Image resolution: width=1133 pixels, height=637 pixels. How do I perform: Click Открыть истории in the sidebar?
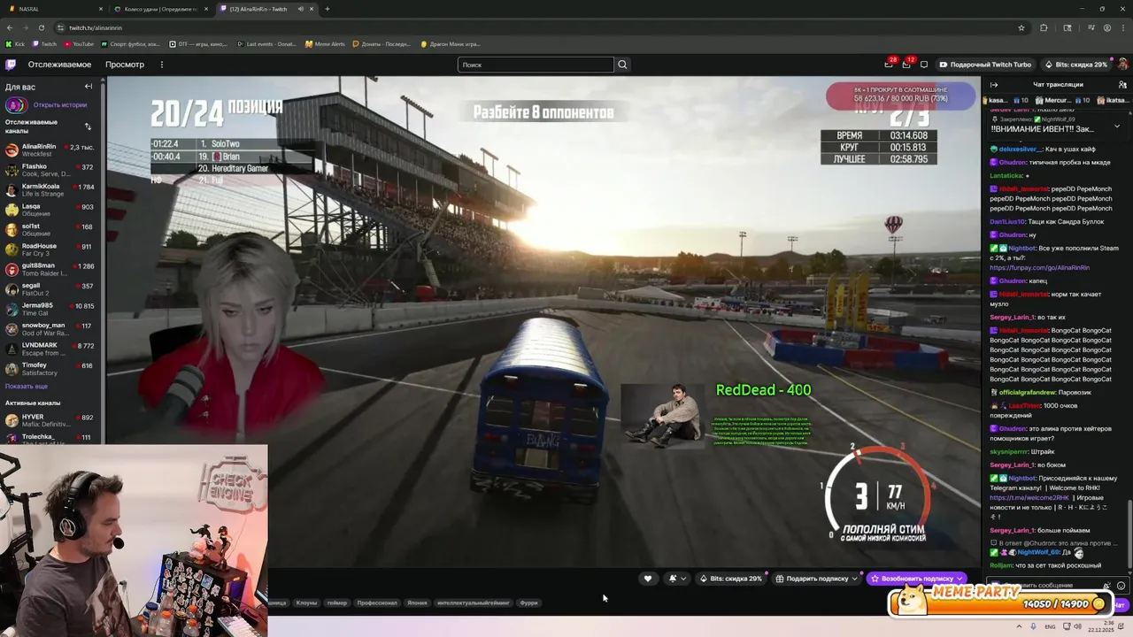coord(52,104)
